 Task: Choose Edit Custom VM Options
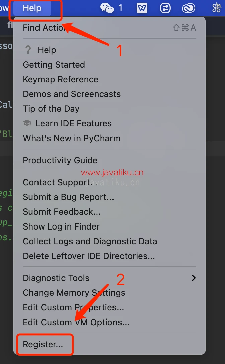68,322
